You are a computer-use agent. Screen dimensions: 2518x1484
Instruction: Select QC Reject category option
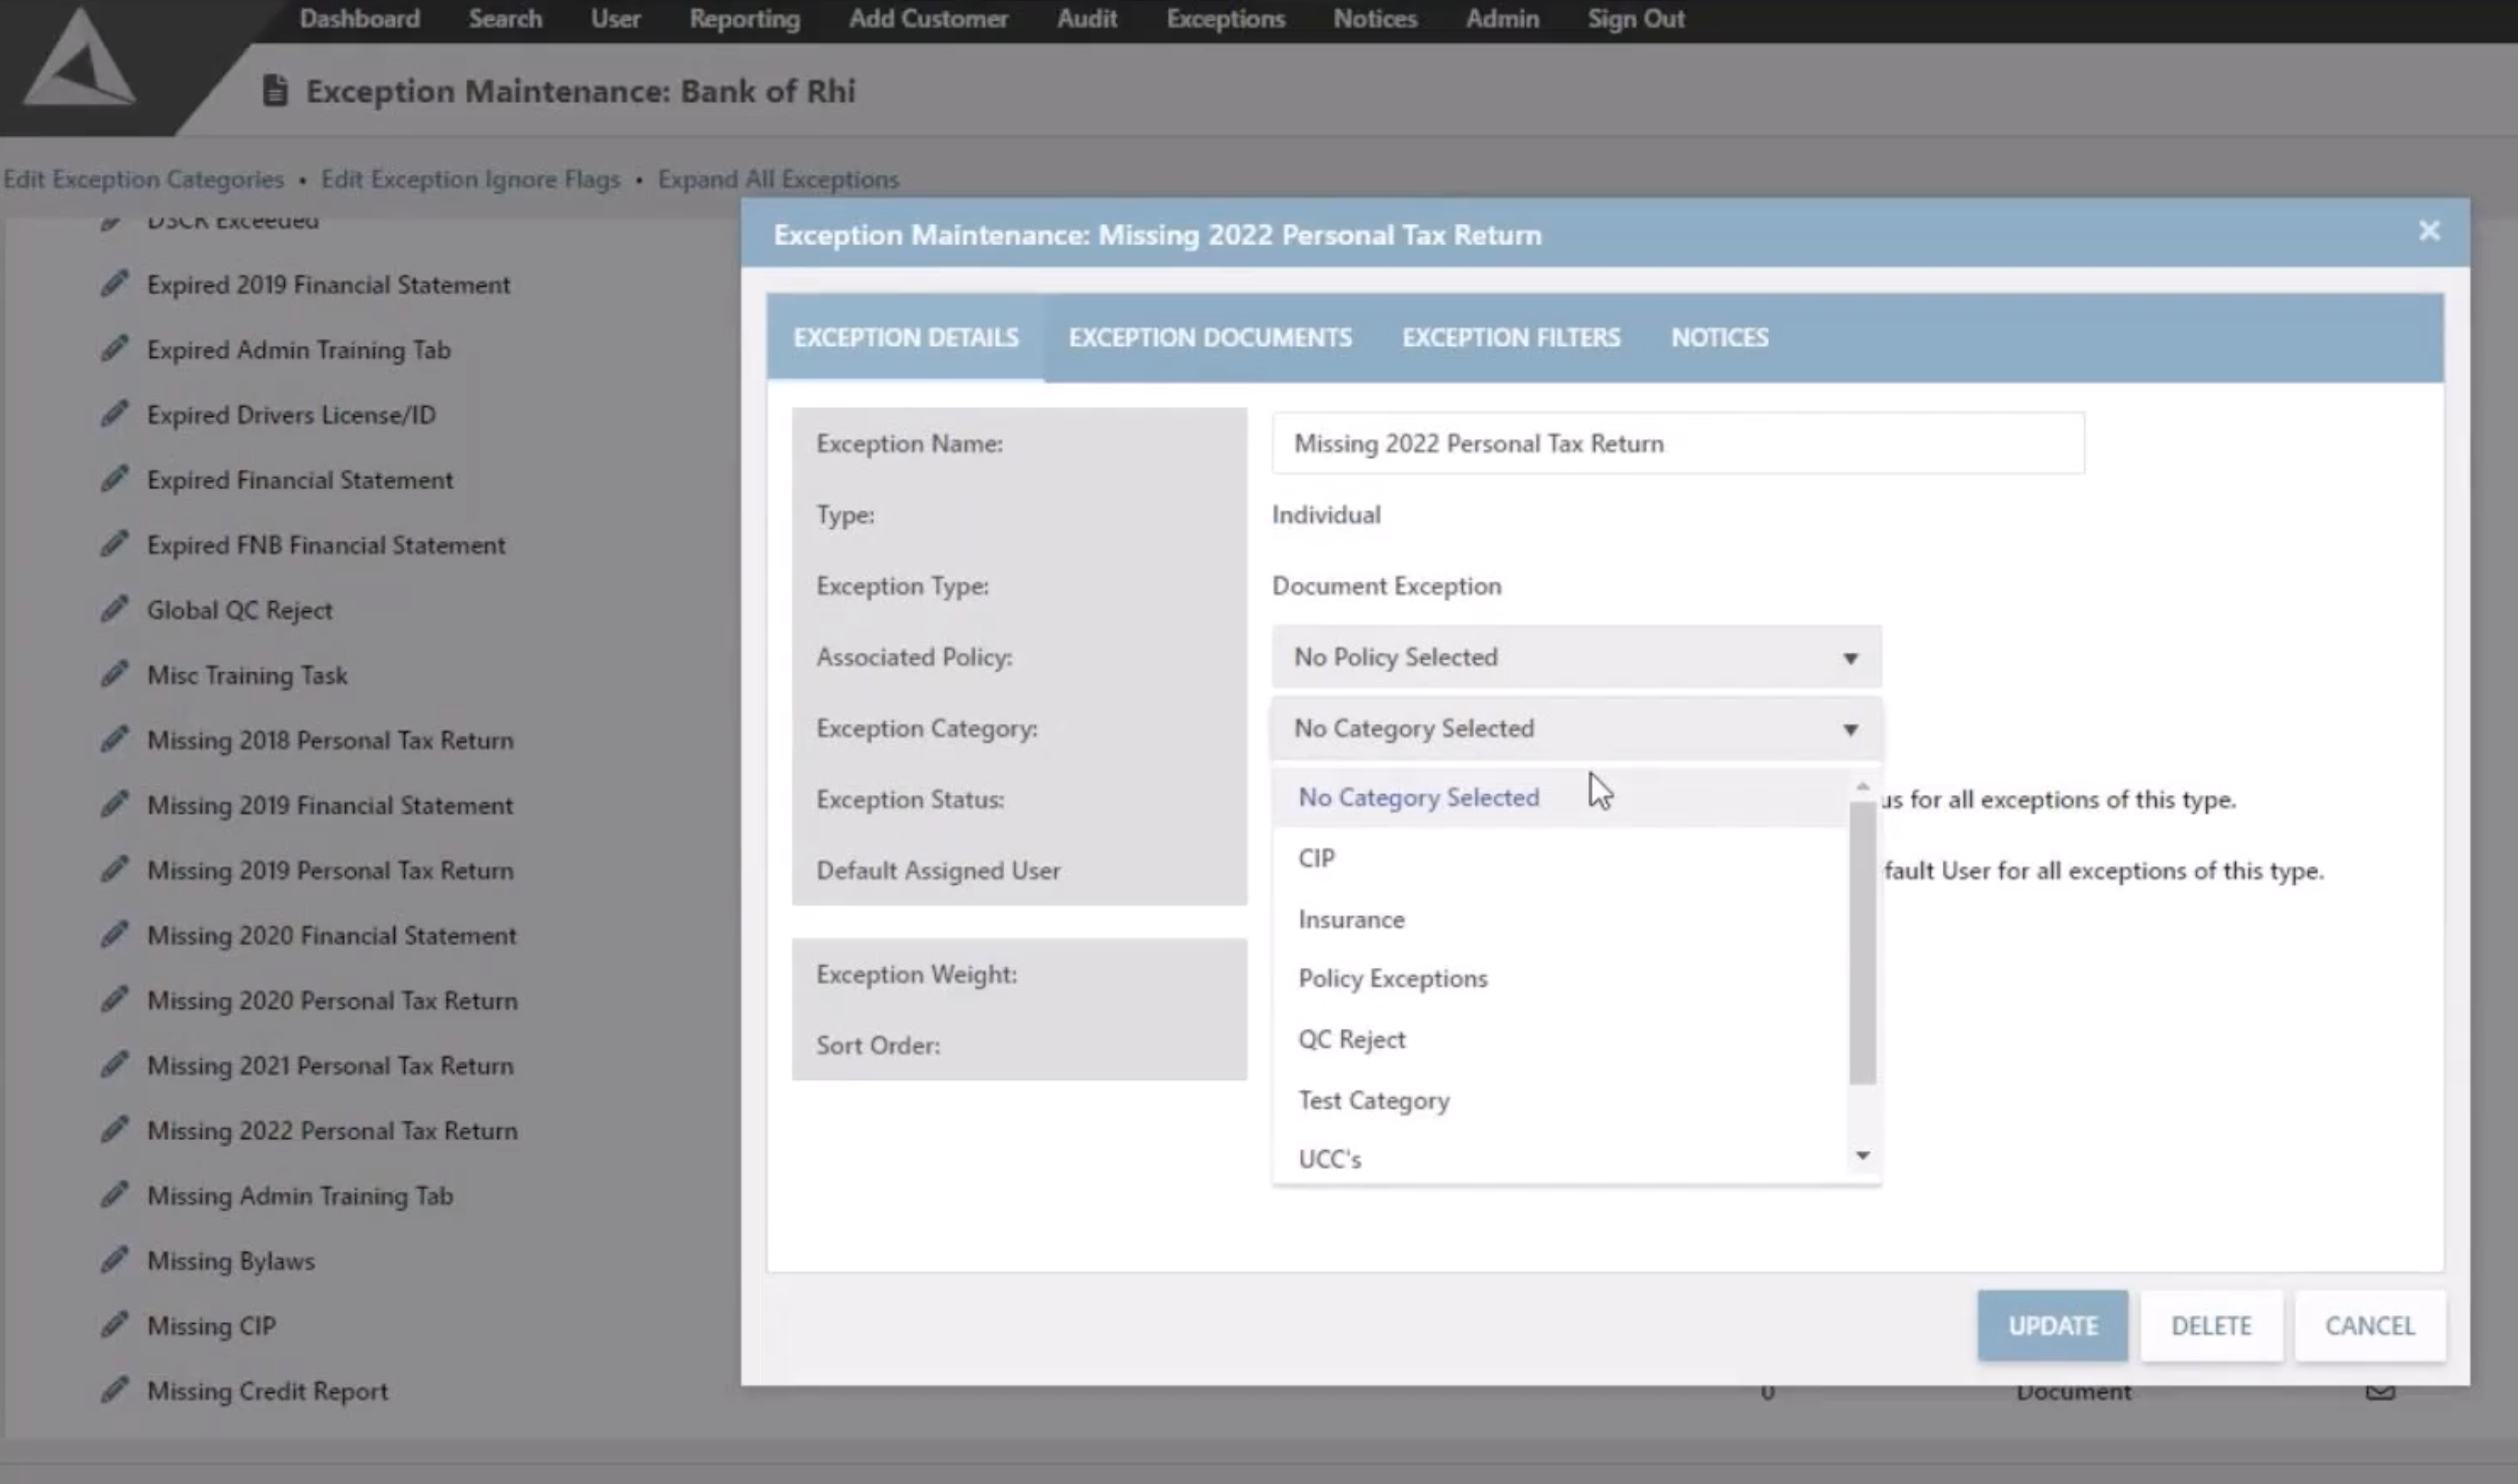[1351, 1039]
